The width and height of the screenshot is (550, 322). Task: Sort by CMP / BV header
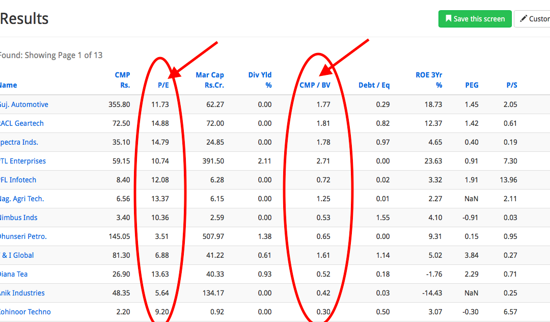pos(315,85)
